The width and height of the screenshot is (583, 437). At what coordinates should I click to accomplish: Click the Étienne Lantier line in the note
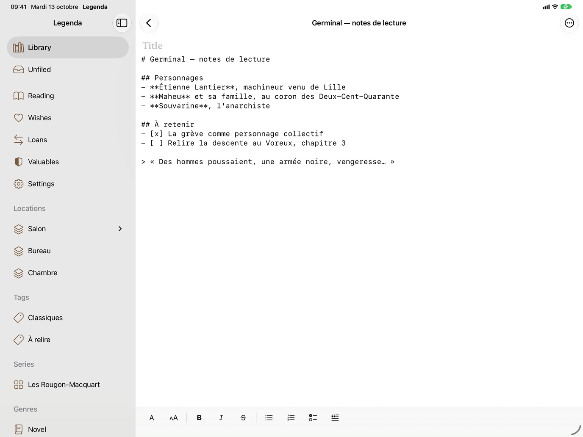[x=243, y=87]
